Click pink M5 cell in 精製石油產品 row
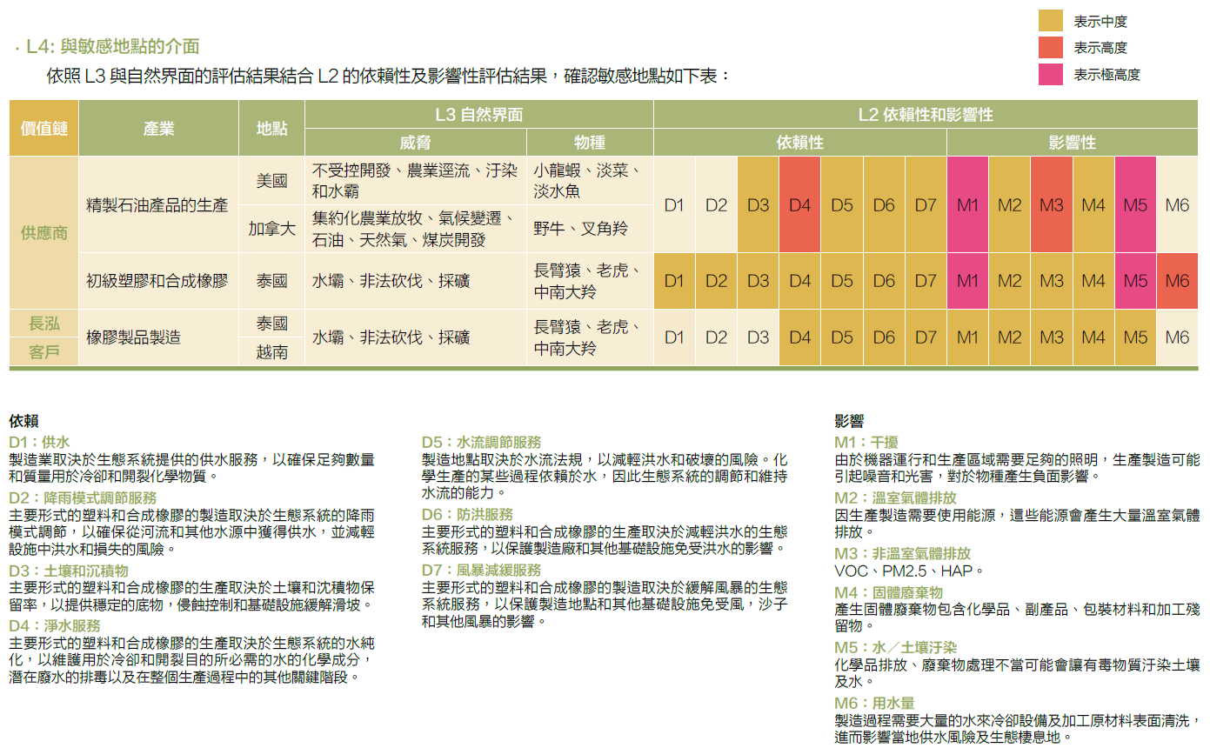 click(1135, 205)
